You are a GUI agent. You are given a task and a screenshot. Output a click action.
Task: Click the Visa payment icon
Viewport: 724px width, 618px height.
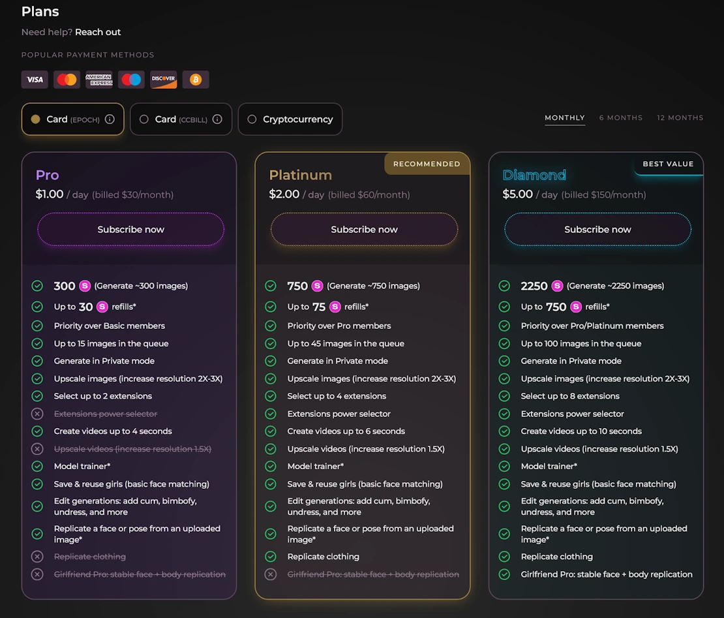point(35,80)
